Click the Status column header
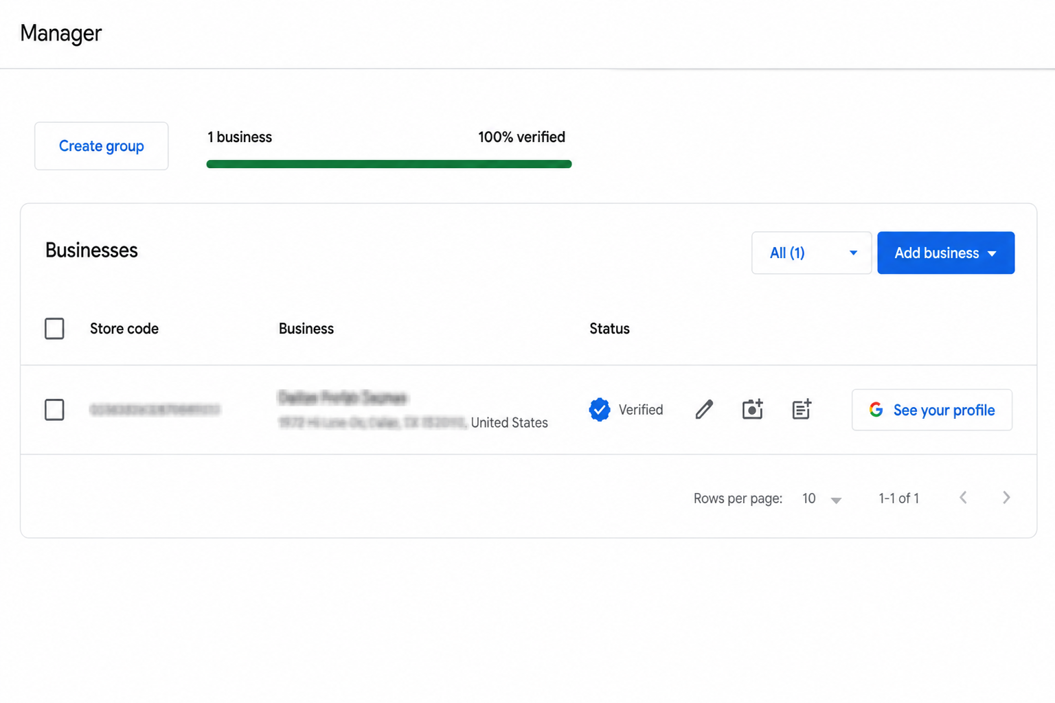The image size is (1055, 703). point(610,329)
